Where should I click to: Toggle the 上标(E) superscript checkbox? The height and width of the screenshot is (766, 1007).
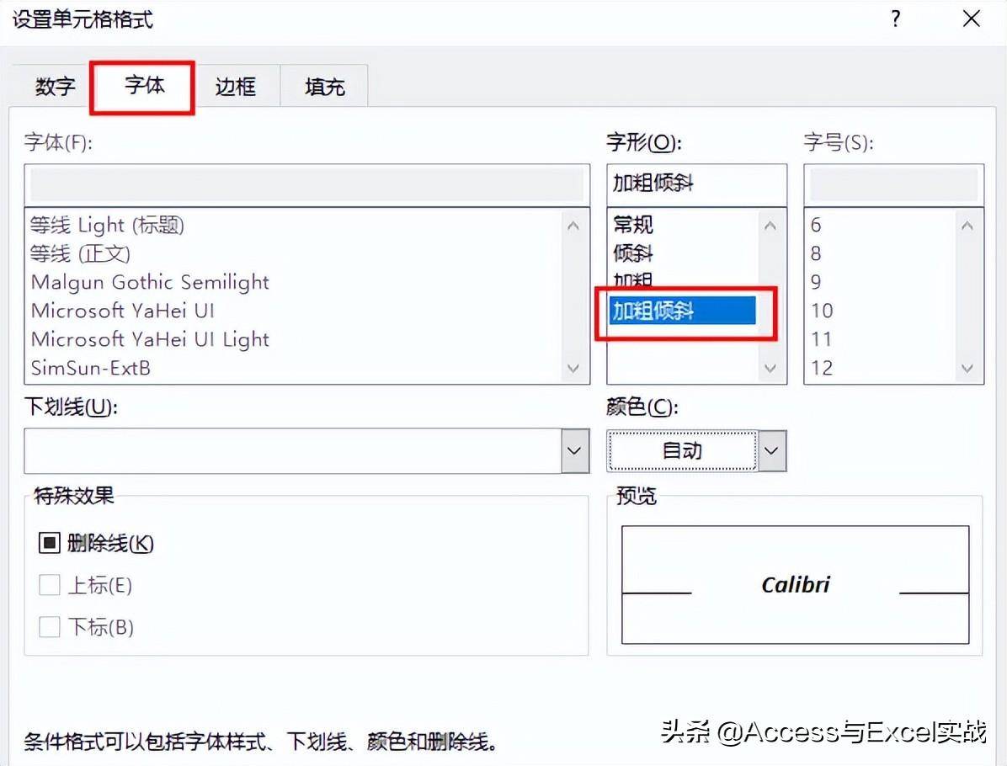tap(50, 585)
